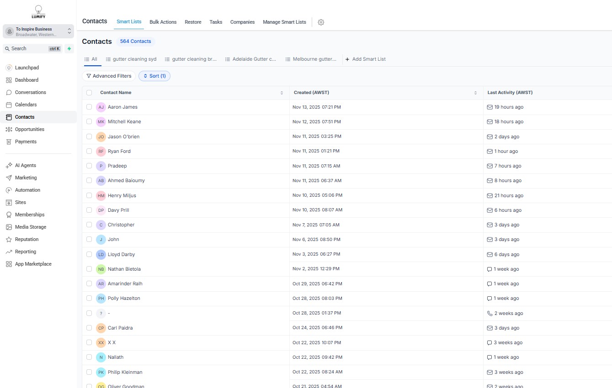Click Aaron James avatar badge
This screenshot has height=388, width=612.
[x=101, y=107]
